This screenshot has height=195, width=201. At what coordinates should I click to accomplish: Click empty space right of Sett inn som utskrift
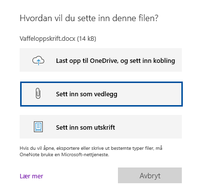point(147,127)
